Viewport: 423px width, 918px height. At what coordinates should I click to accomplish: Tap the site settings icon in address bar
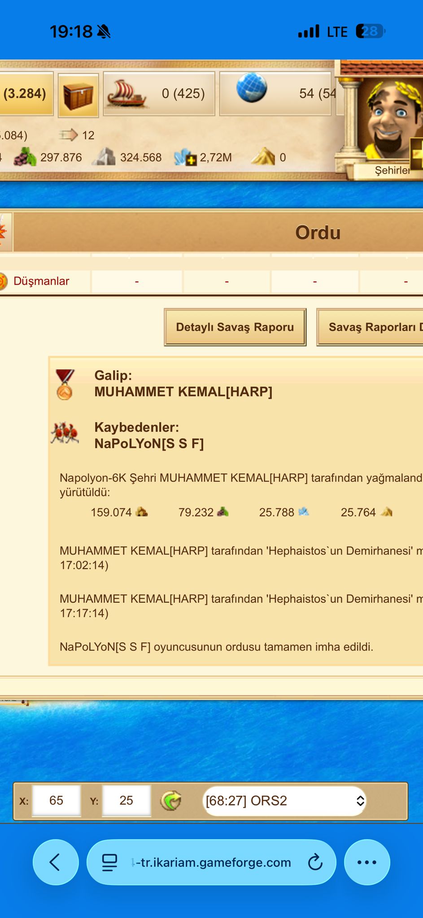(109, 862)
